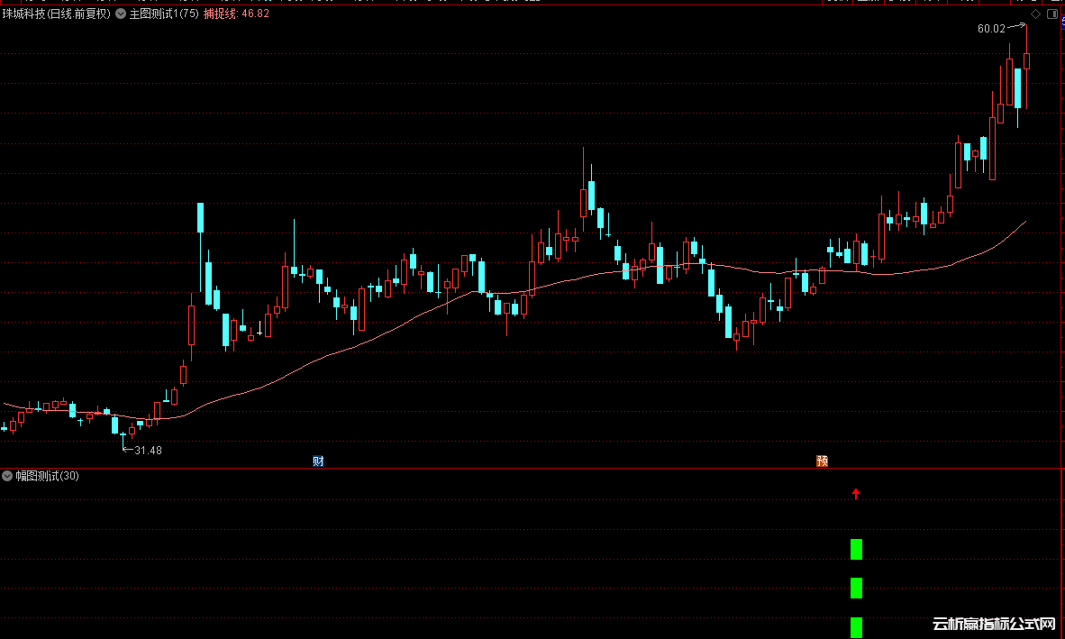This screenshot has width=1065, height=639.
Task: Click the last red candlestick at 60.02 high
Action: coord(1026,60)
